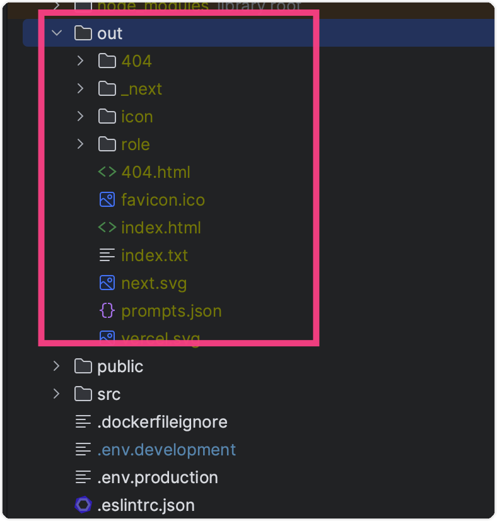Click the prompts.json braces icon
Image resolution: width=497 pixels, height=521 pixels.
click(107, 311)
